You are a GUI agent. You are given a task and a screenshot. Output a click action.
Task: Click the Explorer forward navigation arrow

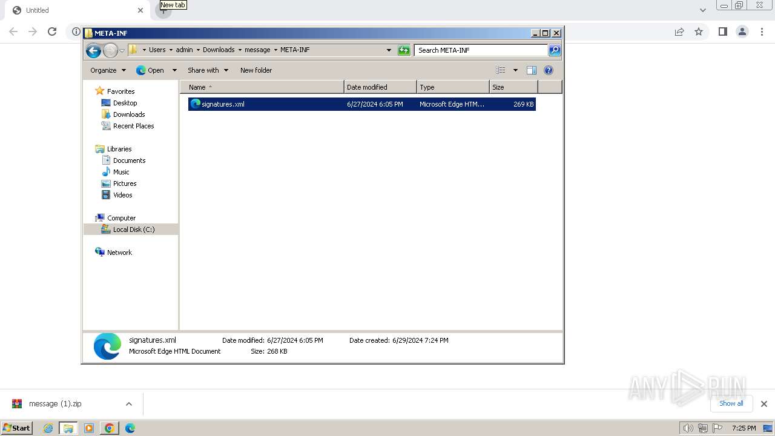(x=110, y=50)
